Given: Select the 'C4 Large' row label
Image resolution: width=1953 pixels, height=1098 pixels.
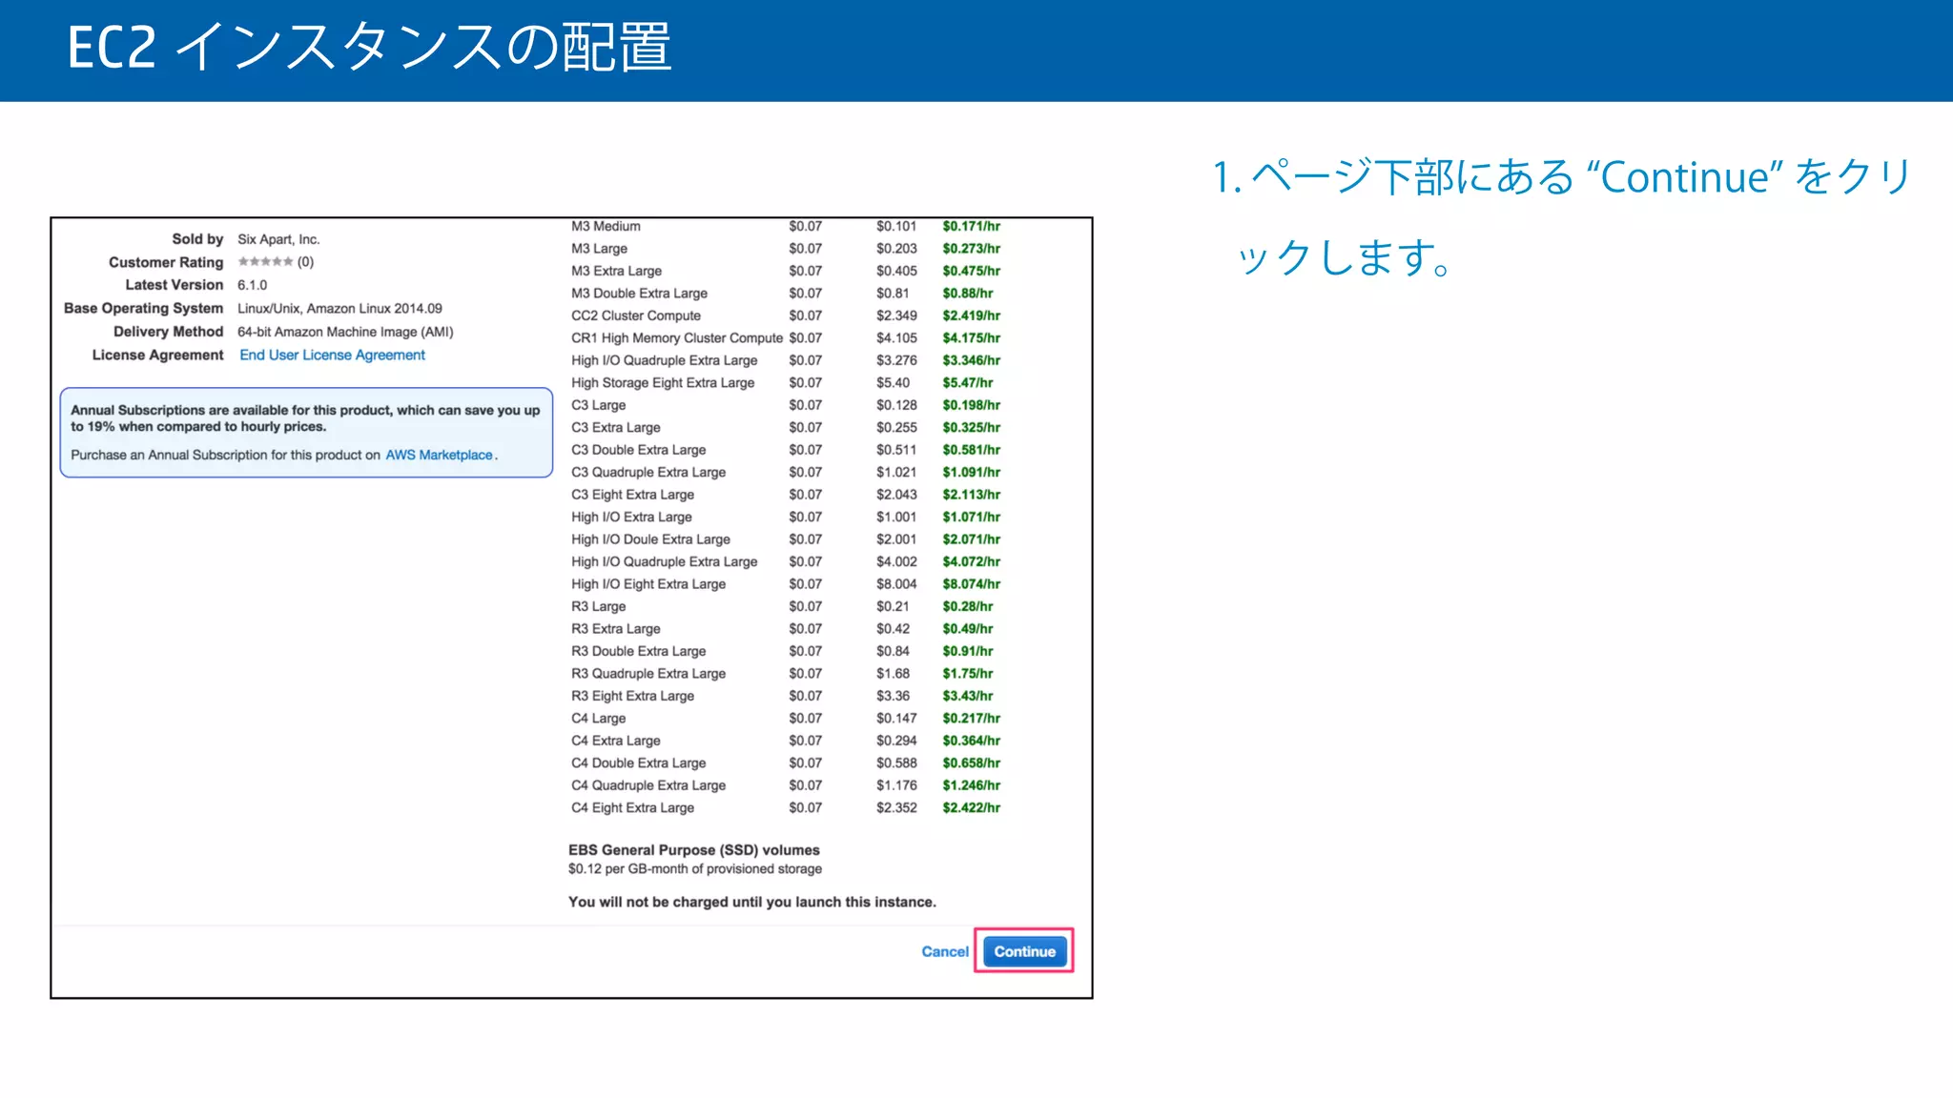Looking at the screenshot, I should coord(598,719).
